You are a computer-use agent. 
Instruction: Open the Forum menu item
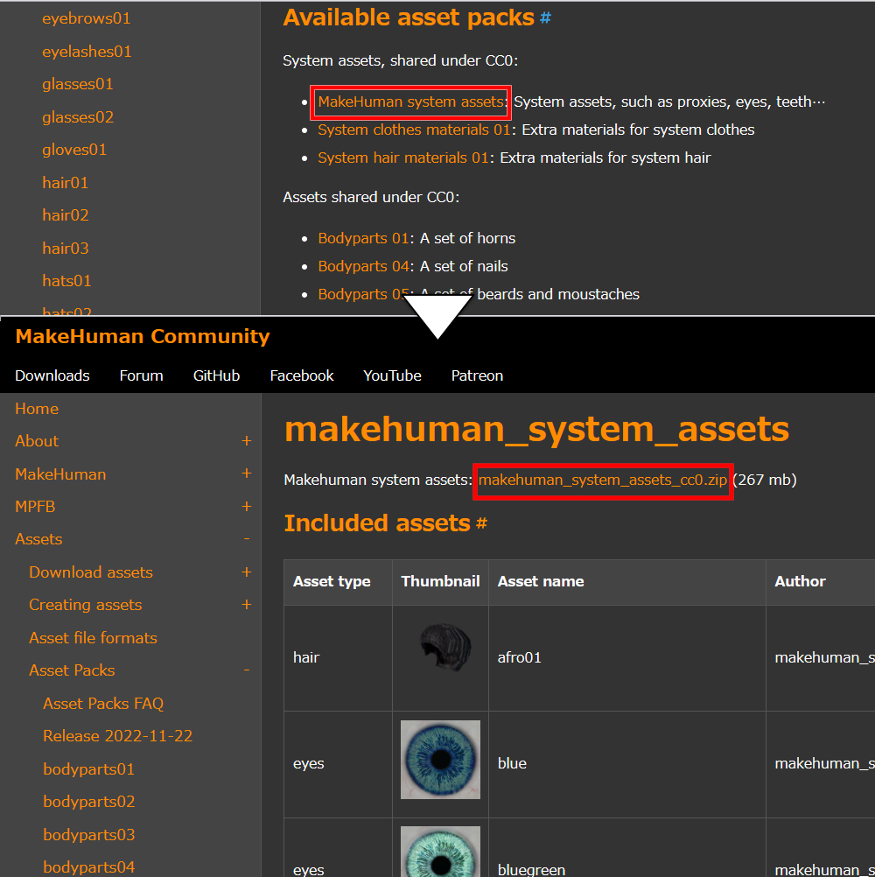141,375
